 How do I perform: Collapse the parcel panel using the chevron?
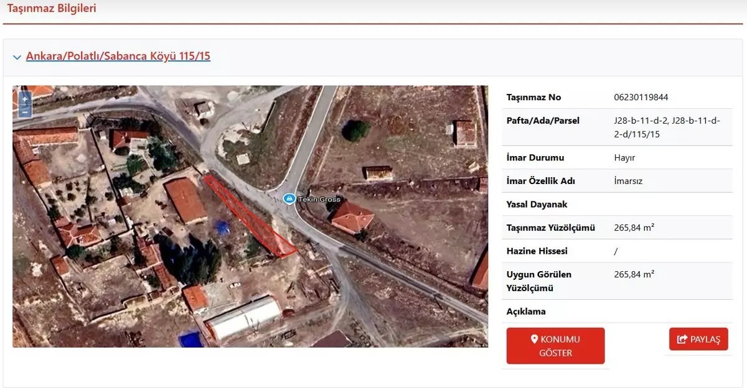point(17,57)
